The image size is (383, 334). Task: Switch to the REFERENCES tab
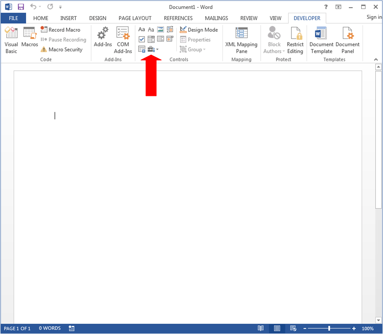point(178,18)
